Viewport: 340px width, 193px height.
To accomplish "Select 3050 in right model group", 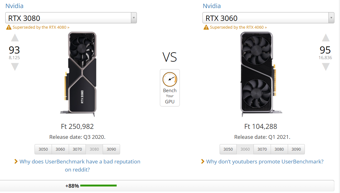I will (228, 149).
